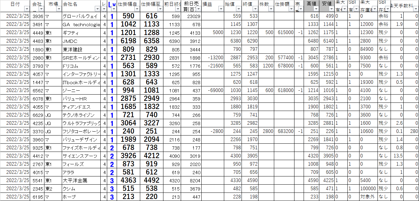The height and width of the screenshot is (201, 419).
Task: Select the -69000 loss cell
Action: [213, 90]
